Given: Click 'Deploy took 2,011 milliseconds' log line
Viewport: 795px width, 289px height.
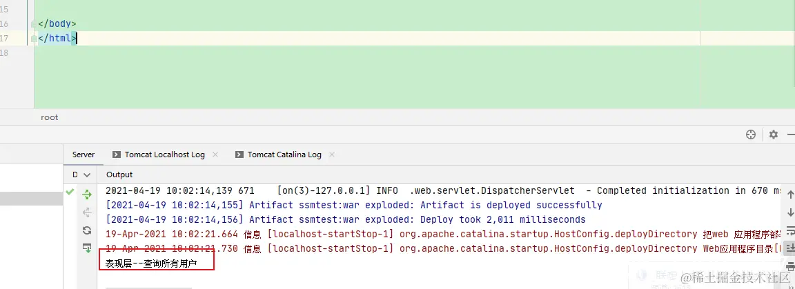Looking at the screenshot, I should pos(345,219).
